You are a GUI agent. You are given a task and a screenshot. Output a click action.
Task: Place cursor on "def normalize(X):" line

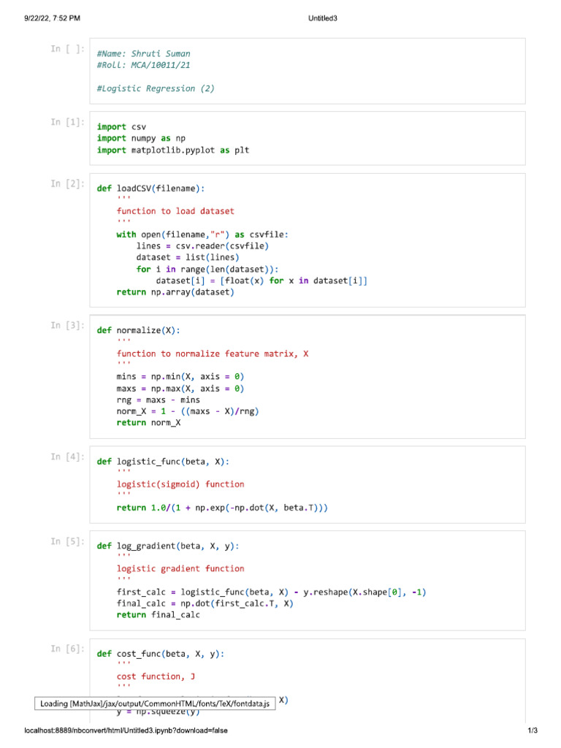pos(138,330)
